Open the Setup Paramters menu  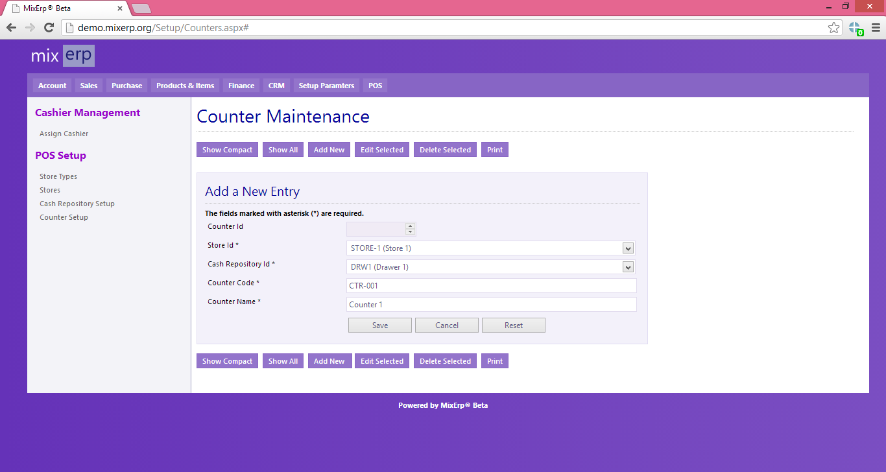tap(326, 85)
